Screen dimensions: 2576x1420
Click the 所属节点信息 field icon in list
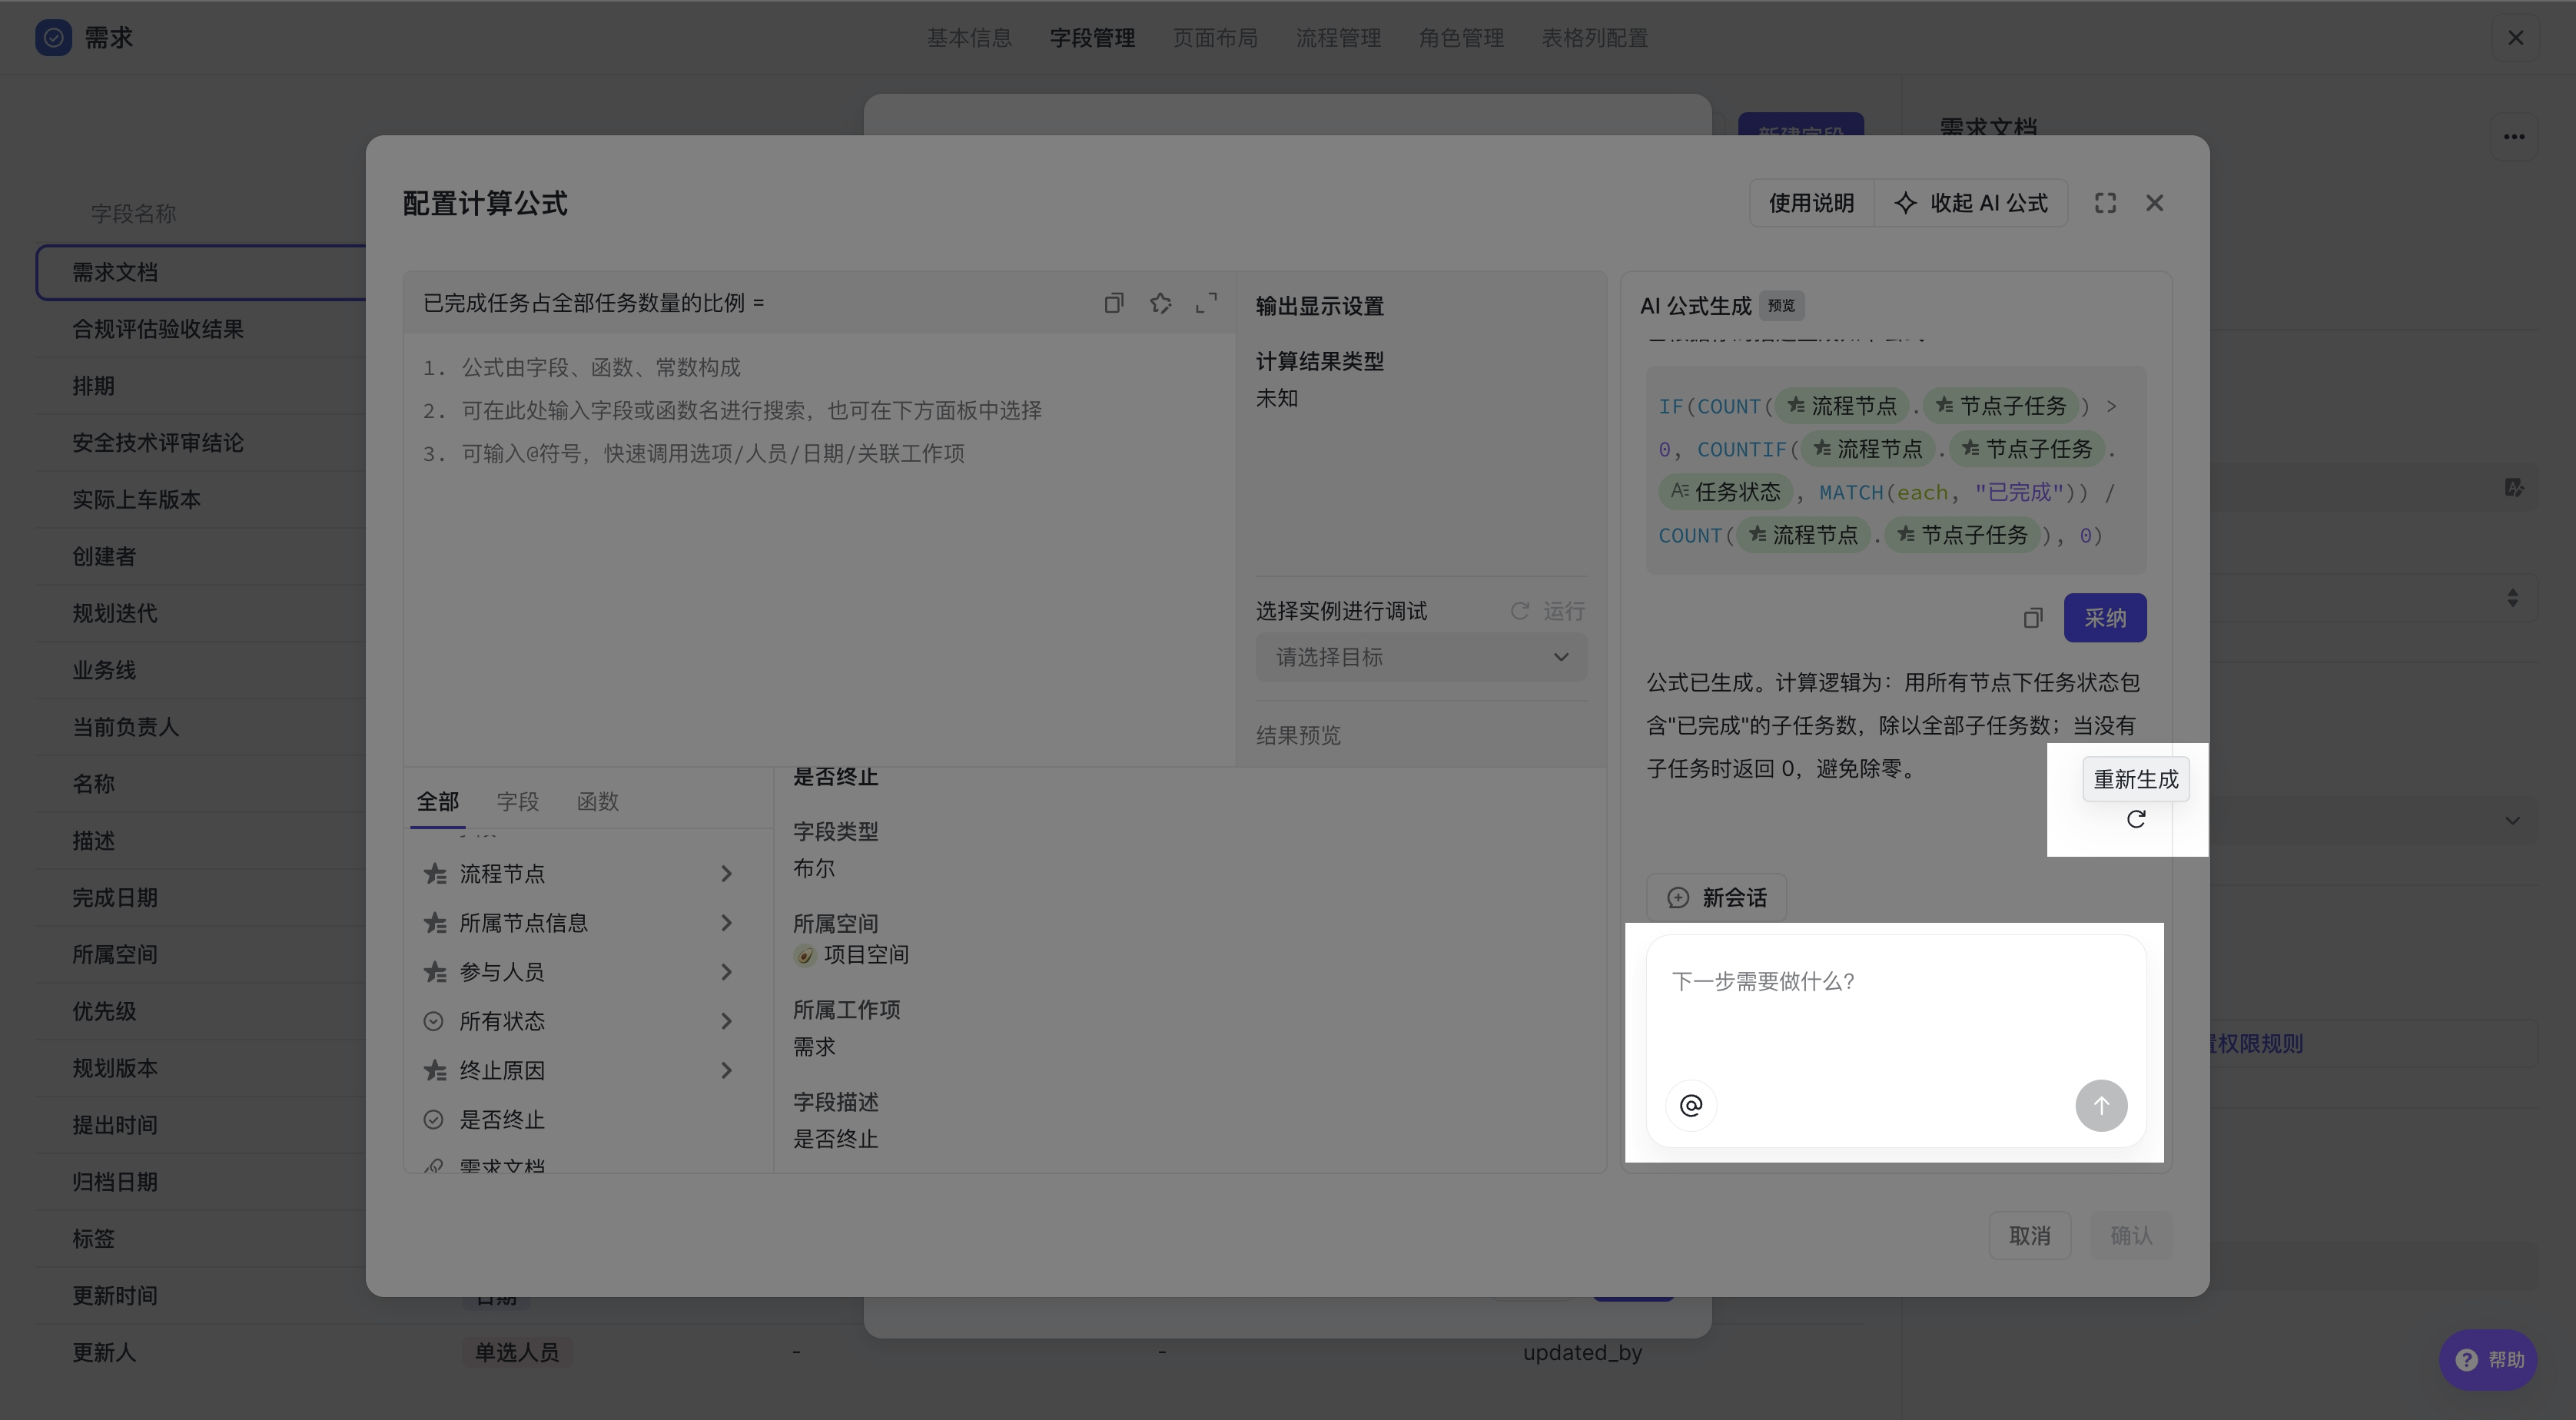(434, 923)
